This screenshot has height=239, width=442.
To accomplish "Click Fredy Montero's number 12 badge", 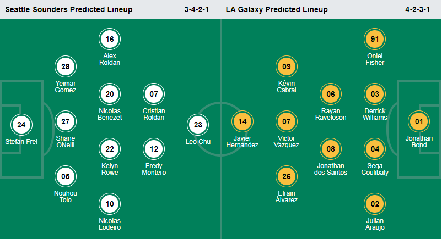I will pos(154,149).
